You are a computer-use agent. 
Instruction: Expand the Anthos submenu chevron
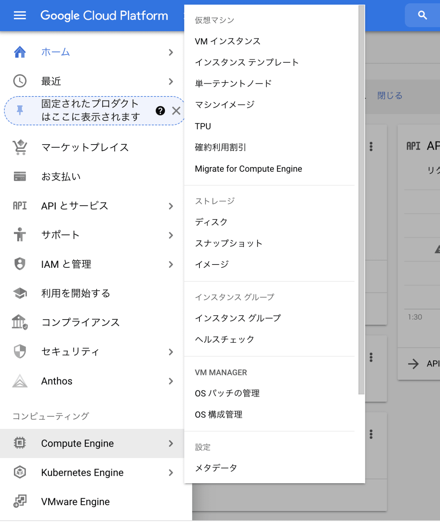171,381
